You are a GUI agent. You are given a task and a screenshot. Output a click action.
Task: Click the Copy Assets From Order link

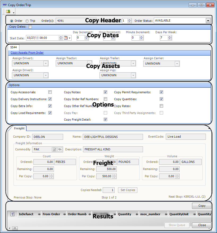[x=27, y=53]
